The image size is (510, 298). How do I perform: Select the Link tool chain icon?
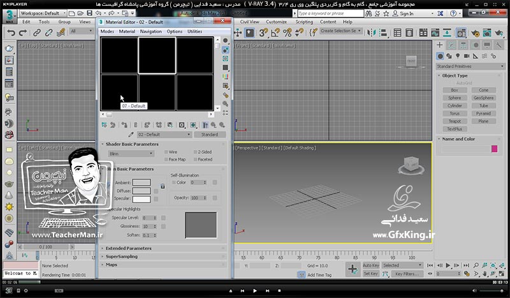point(37,33)
